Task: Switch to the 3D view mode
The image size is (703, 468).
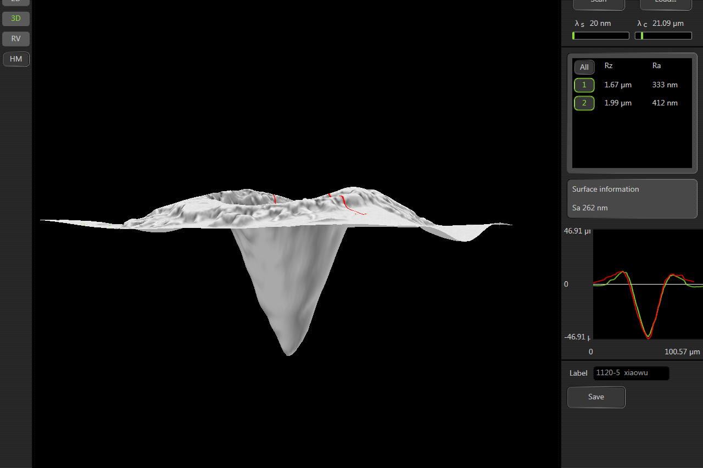Action: pos(16,19)
